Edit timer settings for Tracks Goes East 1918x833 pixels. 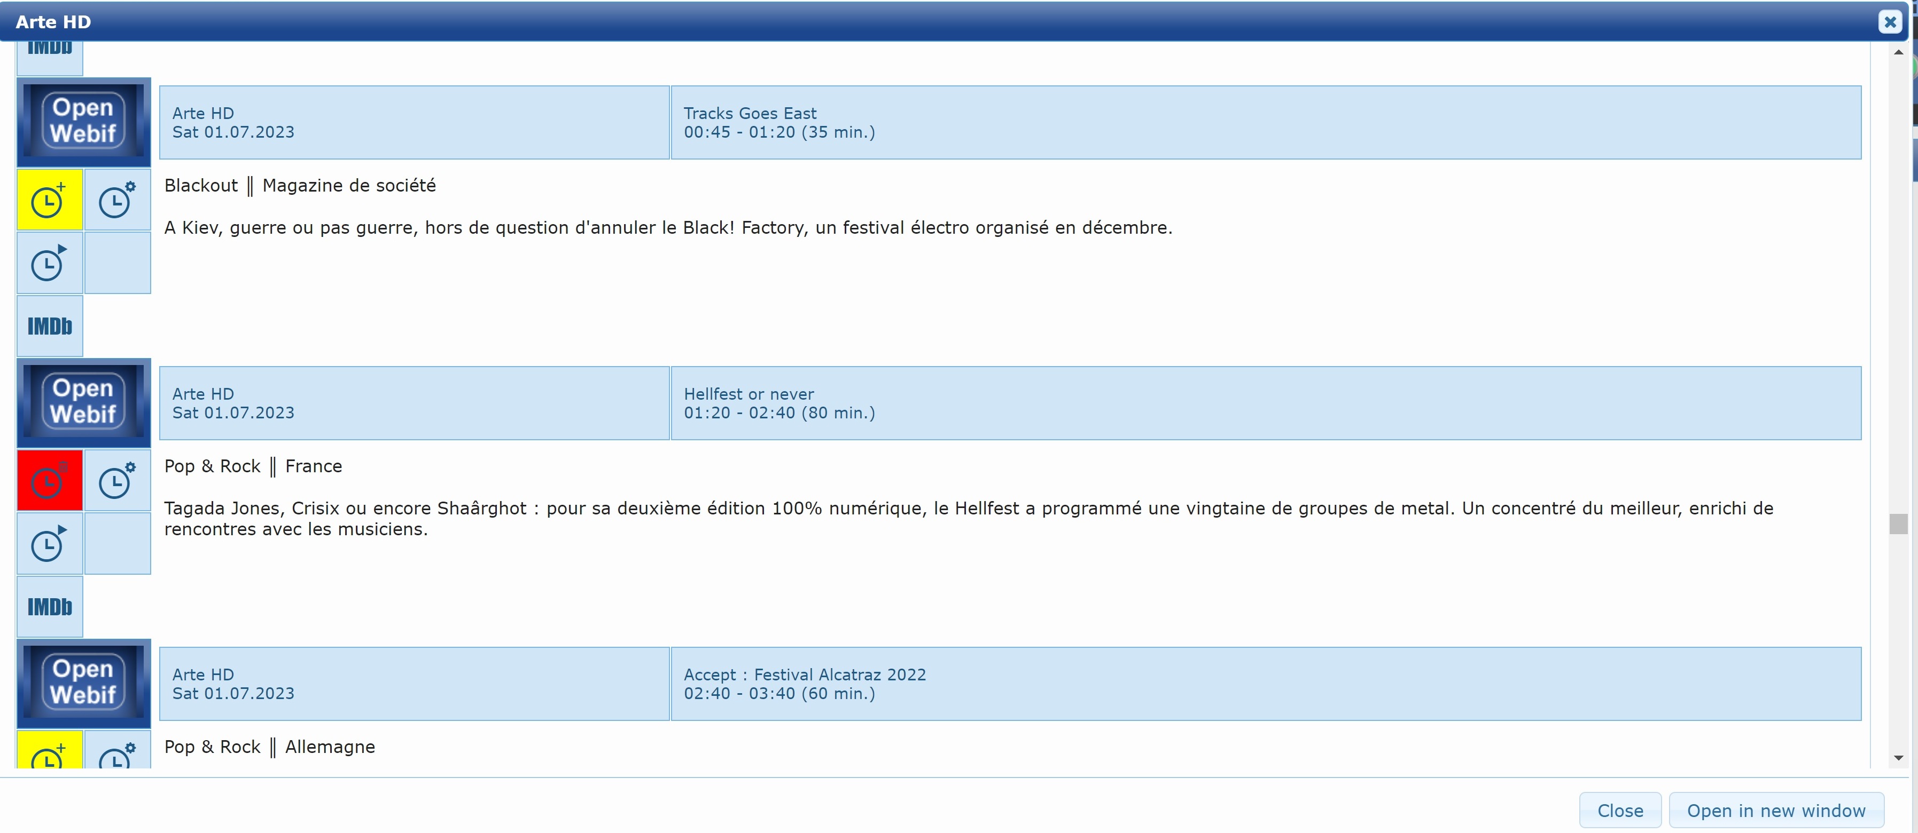(x=118, y=200)
